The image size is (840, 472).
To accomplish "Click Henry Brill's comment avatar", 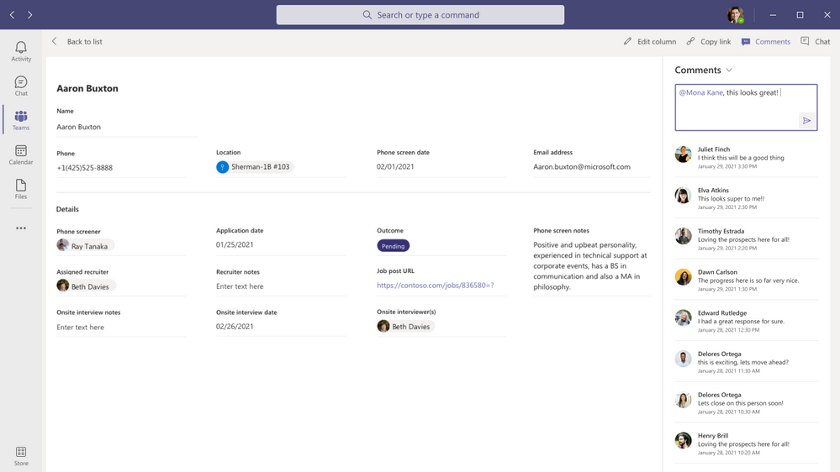I will coord(683,440).
